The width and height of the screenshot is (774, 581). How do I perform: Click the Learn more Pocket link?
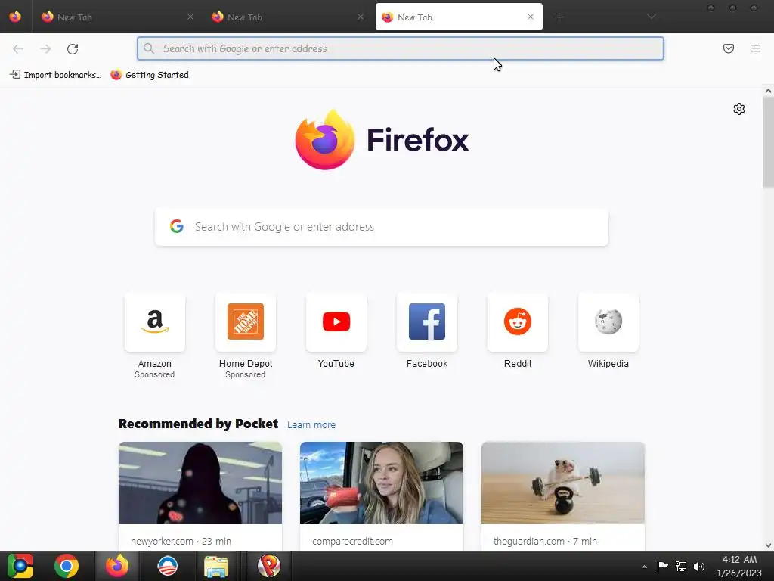click(311, 425)
